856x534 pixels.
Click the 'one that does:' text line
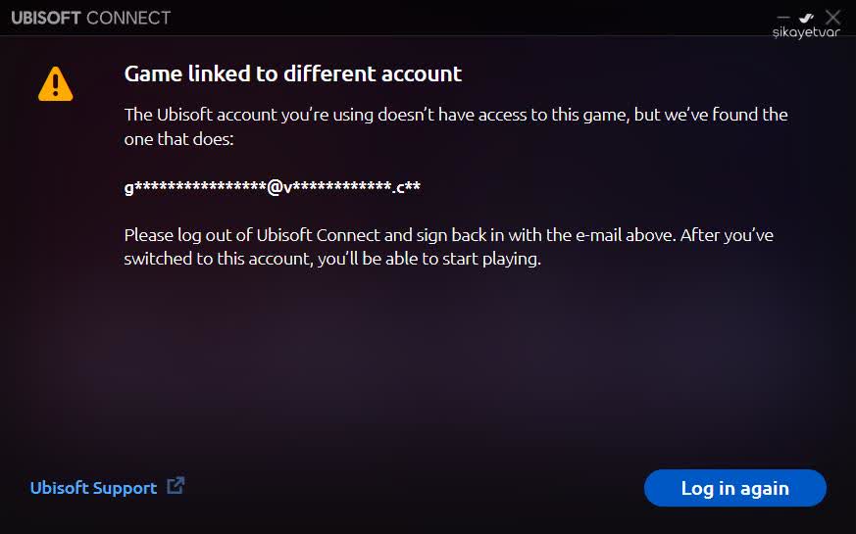(179, 140)
